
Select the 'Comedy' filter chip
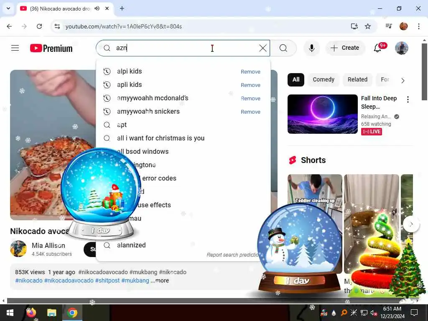click(324, 79)
